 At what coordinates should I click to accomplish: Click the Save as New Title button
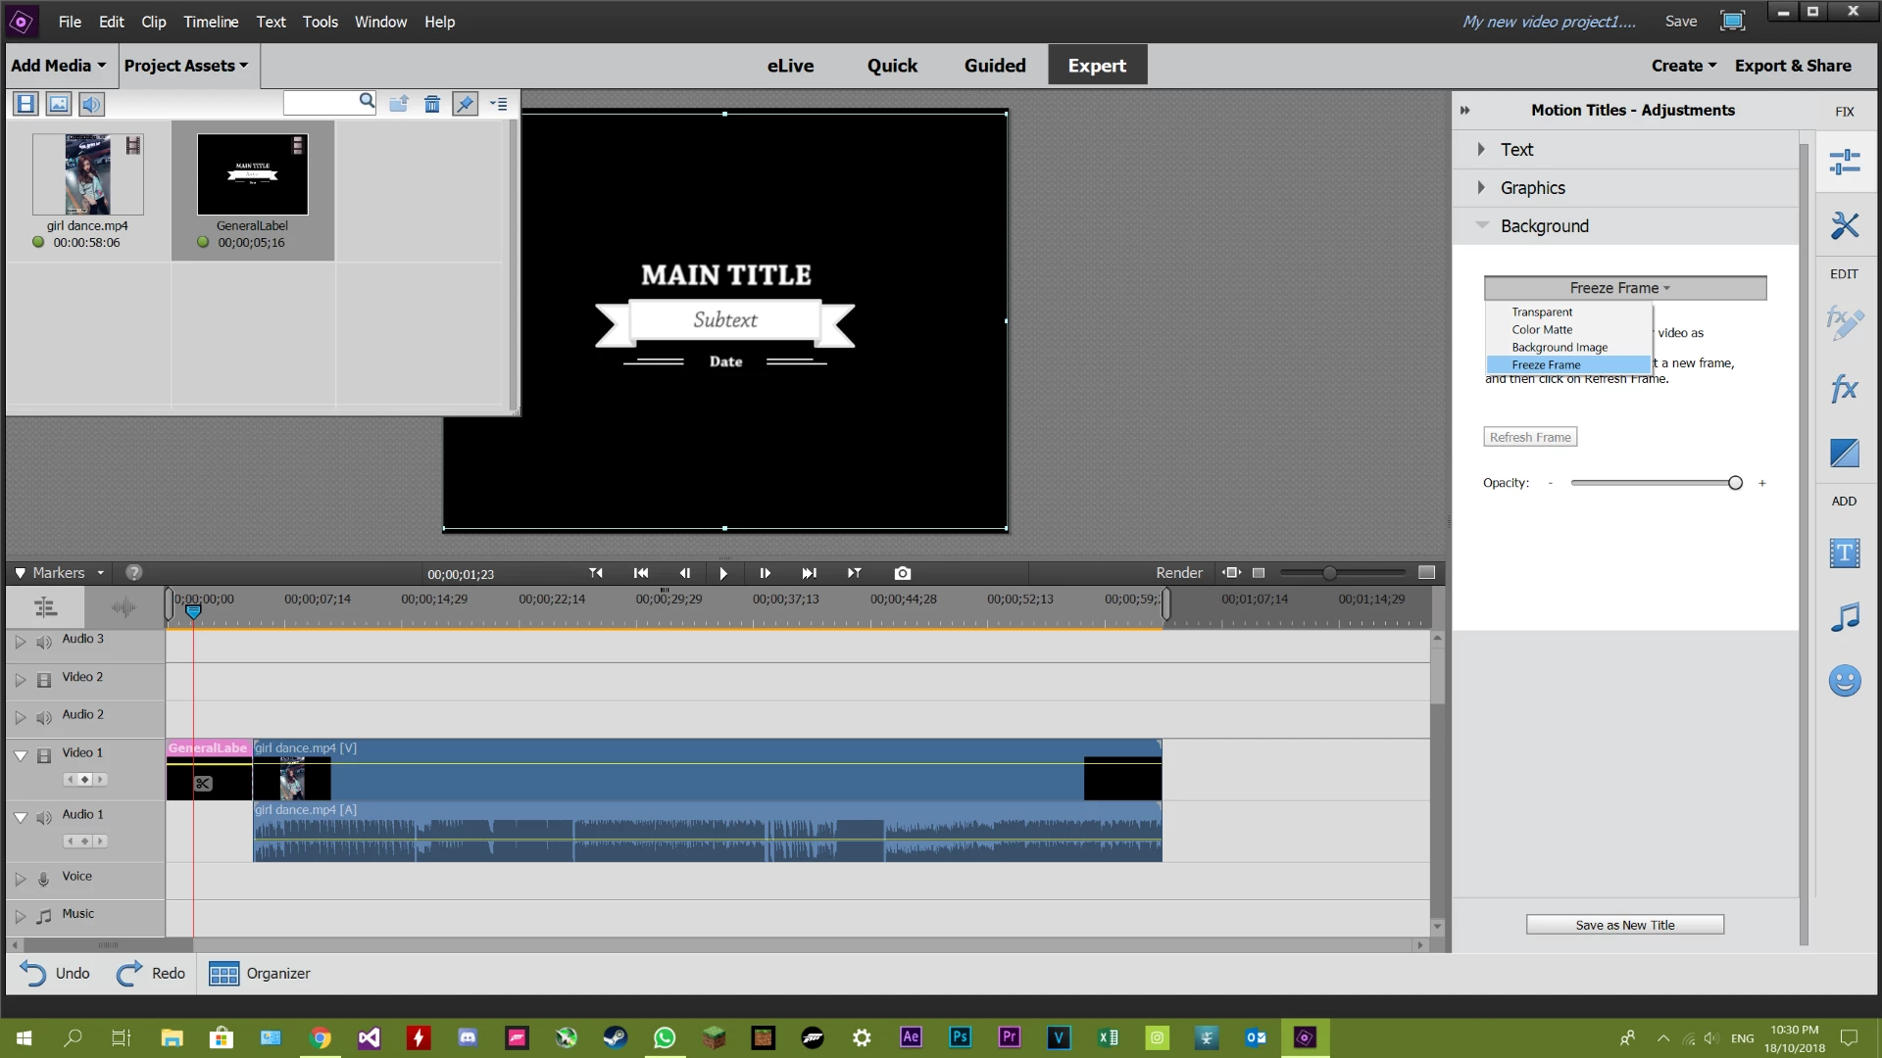1624,925
